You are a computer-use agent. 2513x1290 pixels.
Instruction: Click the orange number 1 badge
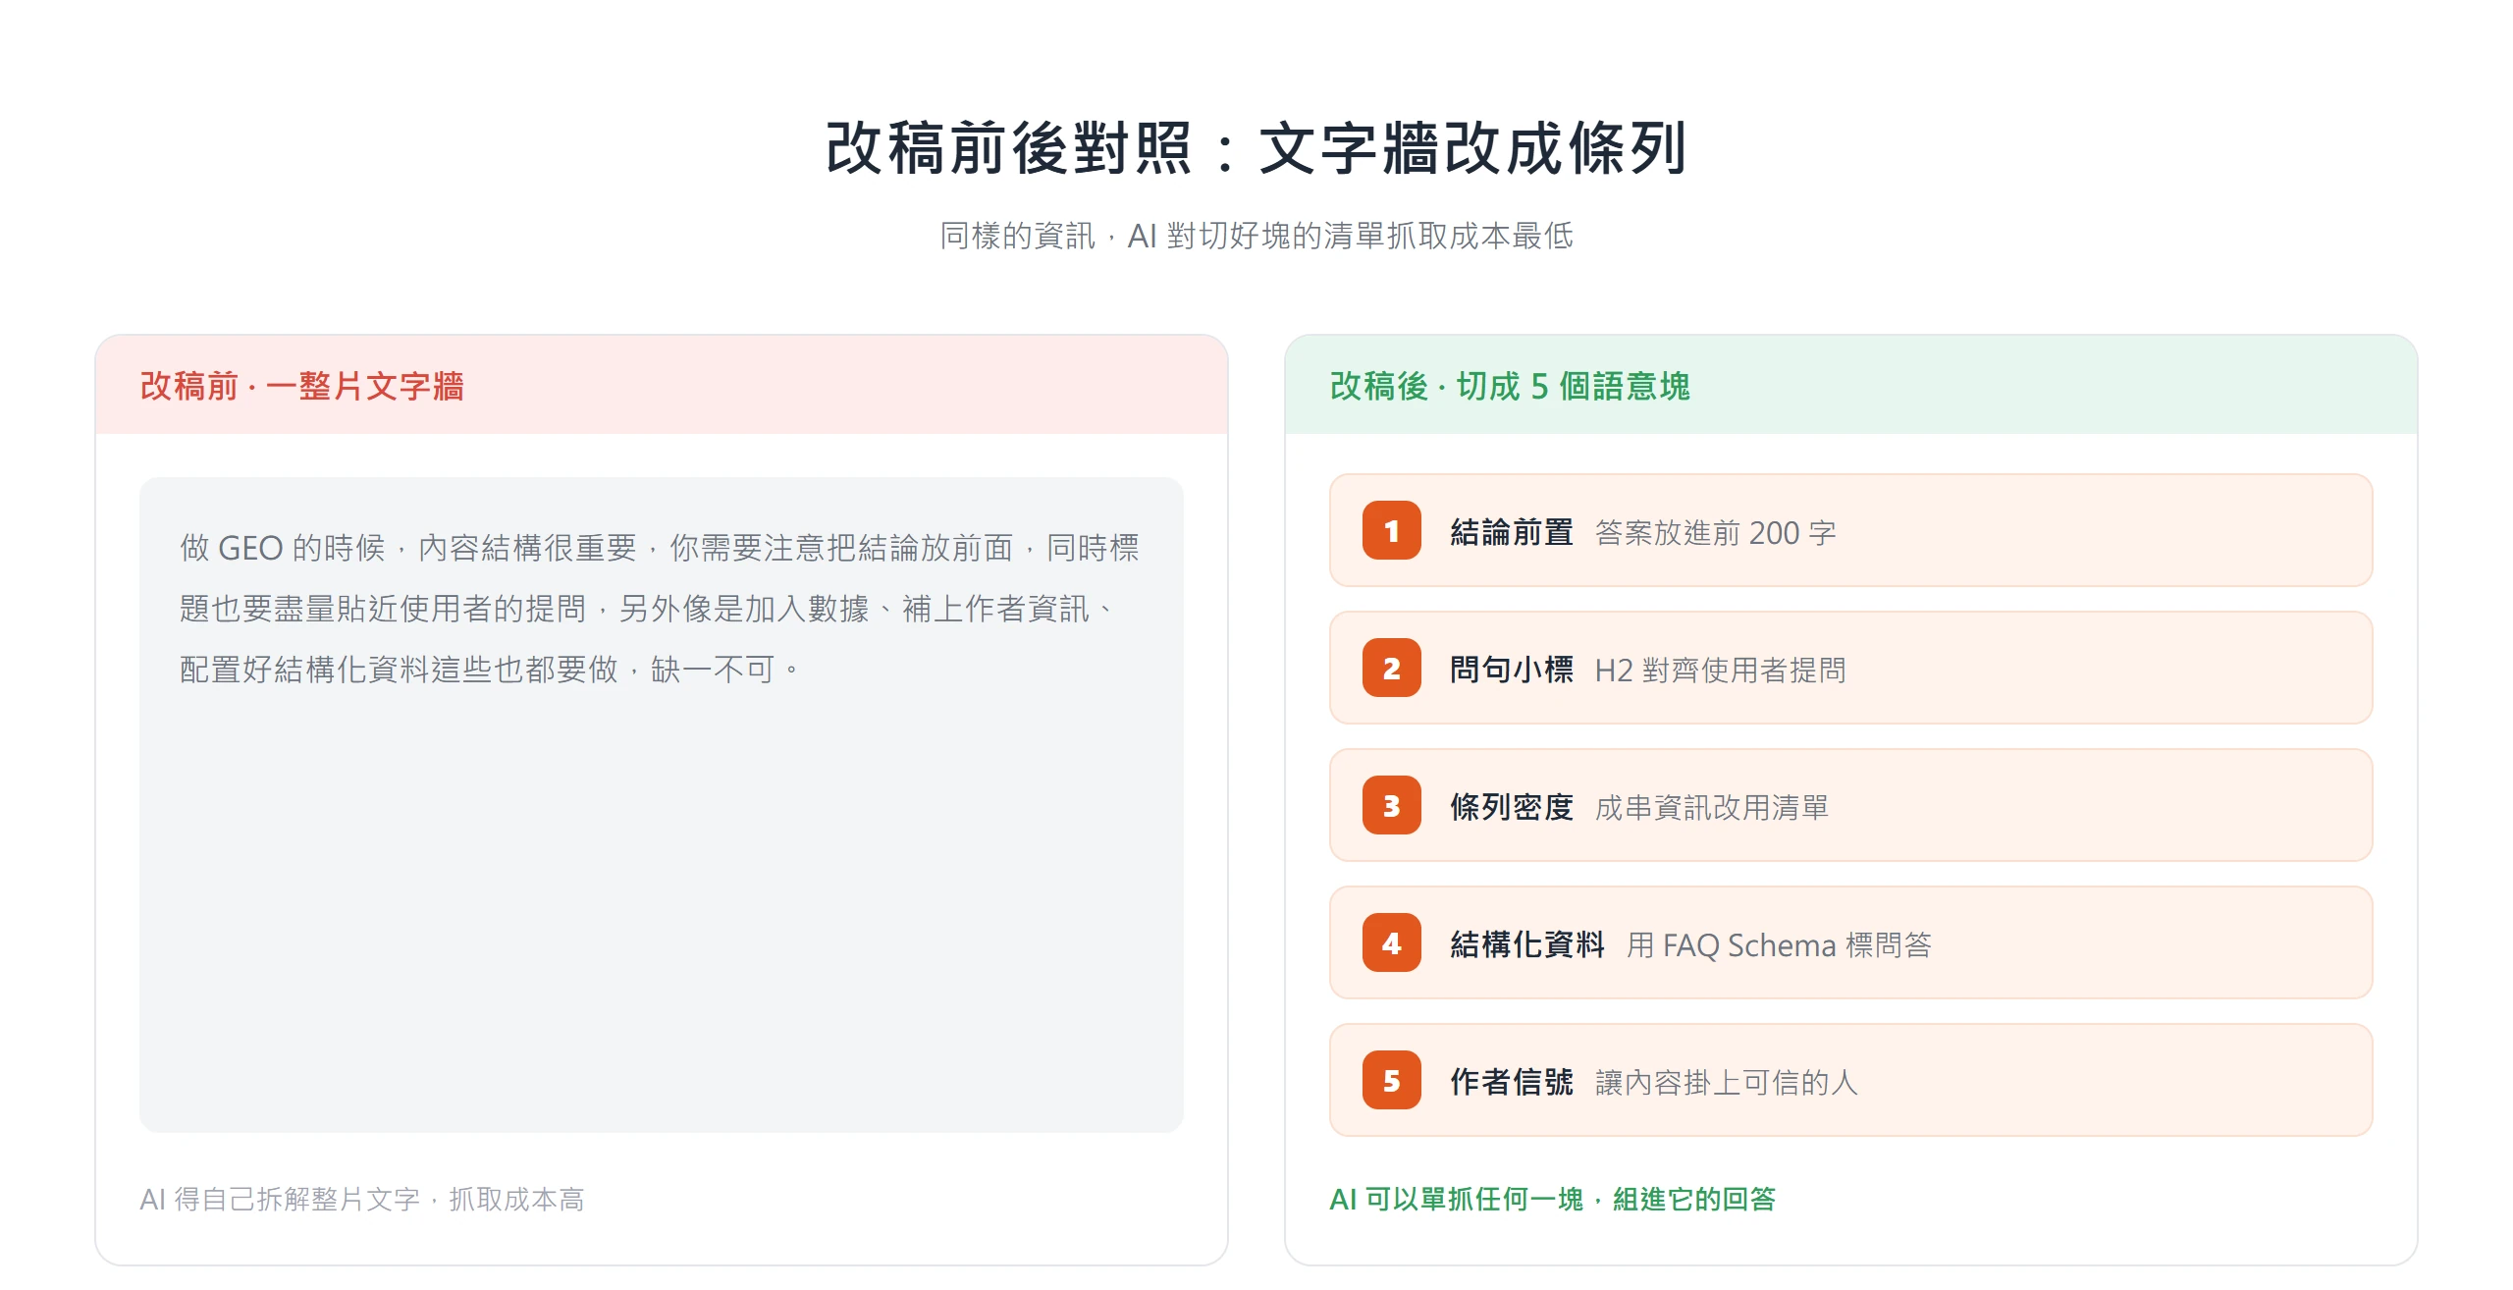1391,531
